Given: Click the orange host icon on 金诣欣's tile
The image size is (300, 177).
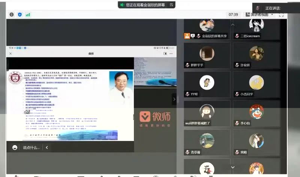Looking at the screenshot, I should (187, 36).
